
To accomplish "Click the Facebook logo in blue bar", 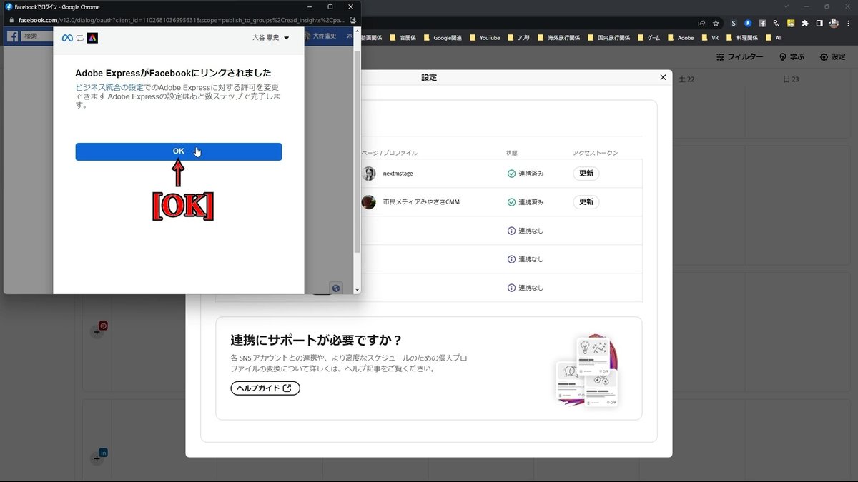I will [x=12, y=36].
